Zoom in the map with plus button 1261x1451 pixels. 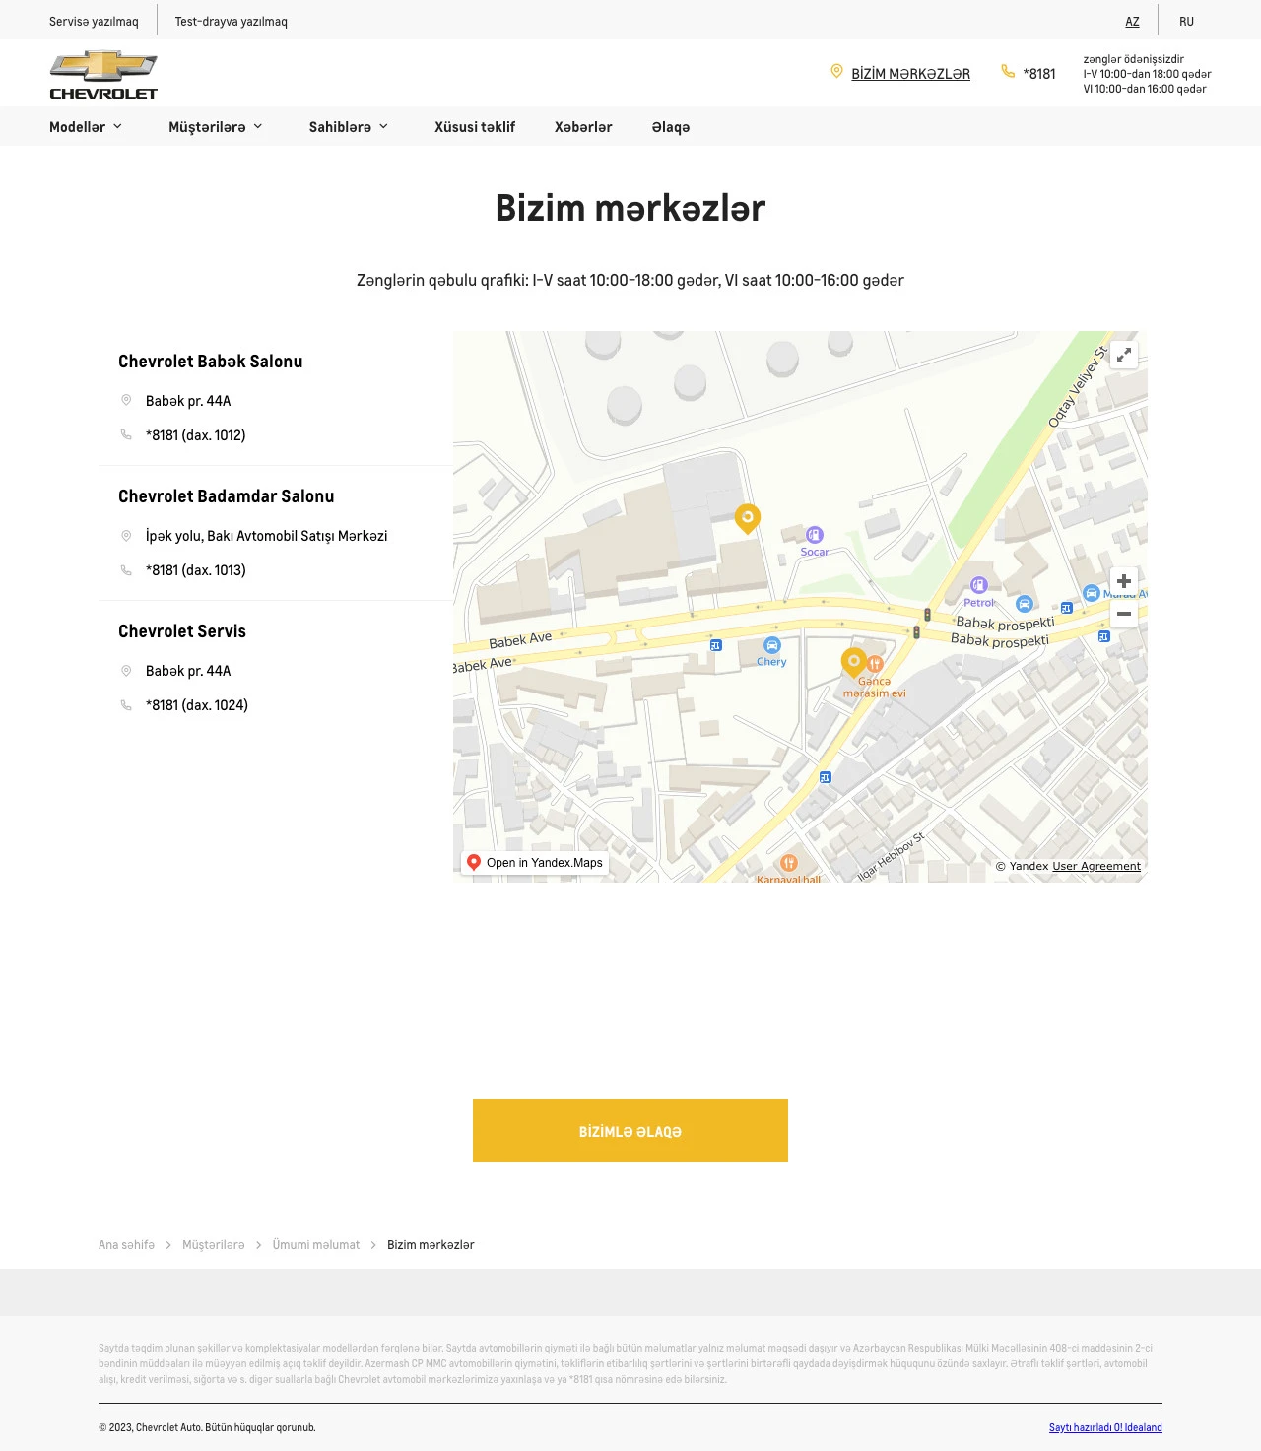pyautogui.click(x=1124, y=581)
